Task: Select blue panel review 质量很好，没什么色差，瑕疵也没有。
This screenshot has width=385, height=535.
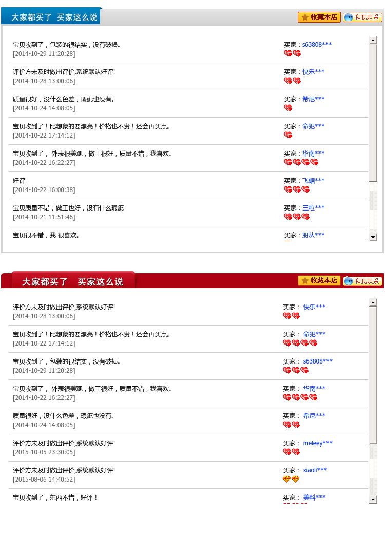Action: click(x=64, y=99)
